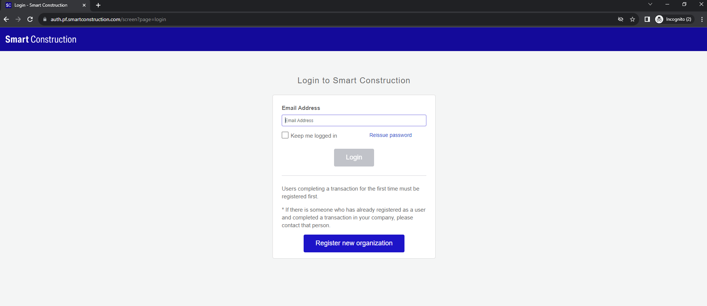
Task: Open the Reissue password link
Action: pyautogui.click(x=390, y=135)
